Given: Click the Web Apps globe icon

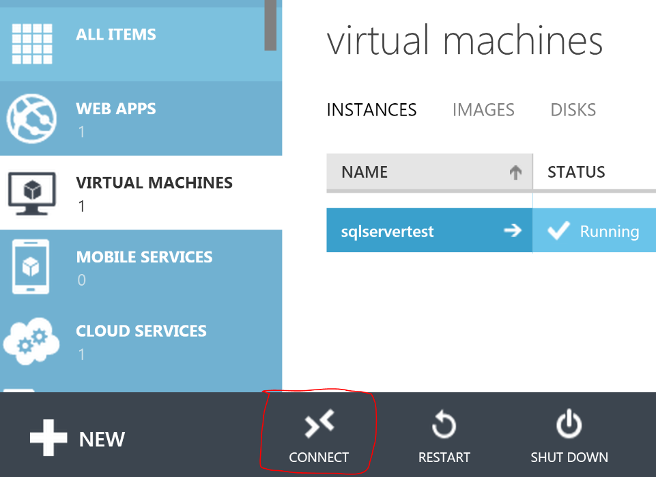Looking at the screenshot, I should [x=31, y=118].
